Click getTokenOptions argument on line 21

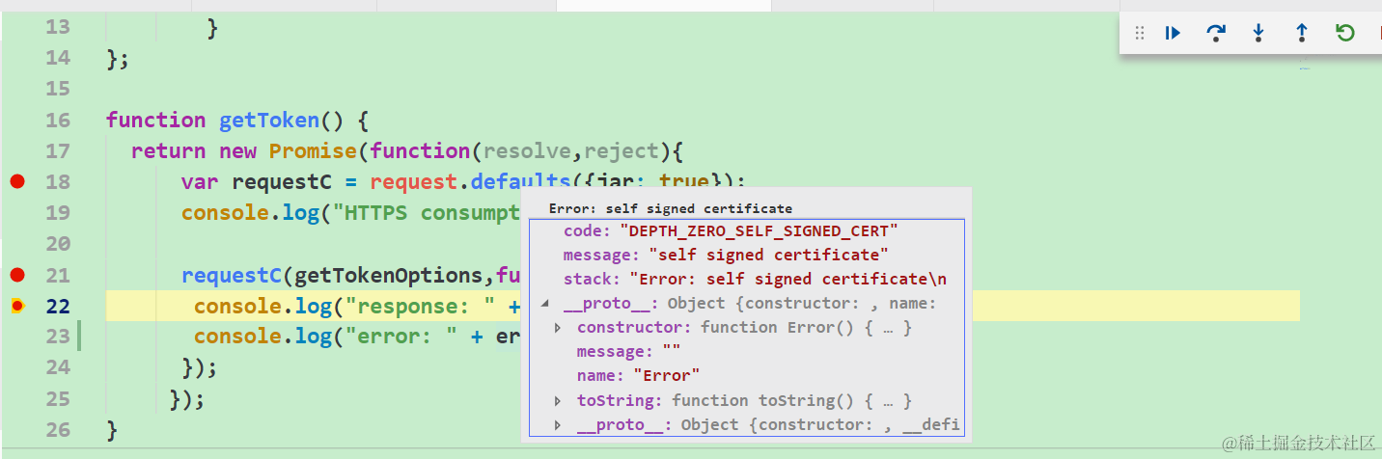tap(388, 276)
